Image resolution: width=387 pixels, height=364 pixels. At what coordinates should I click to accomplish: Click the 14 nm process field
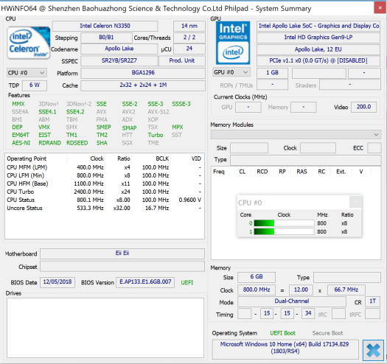[189, 26]
